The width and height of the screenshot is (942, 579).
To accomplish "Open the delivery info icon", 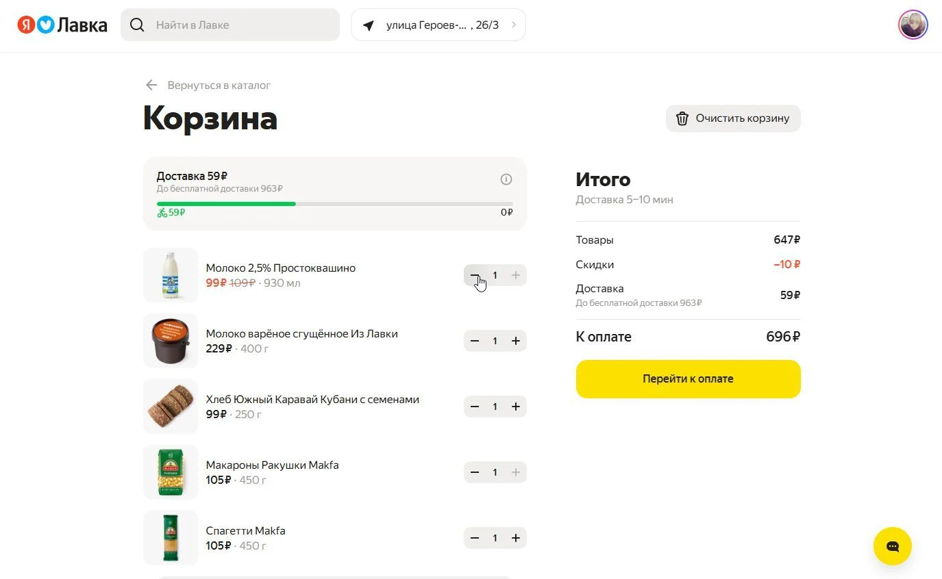I will pos(506,179).
